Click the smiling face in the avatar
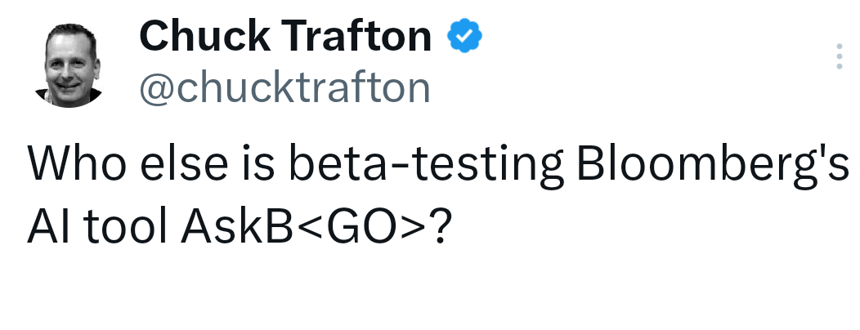The width and height of the screenshot is (860, 330). 69,66
